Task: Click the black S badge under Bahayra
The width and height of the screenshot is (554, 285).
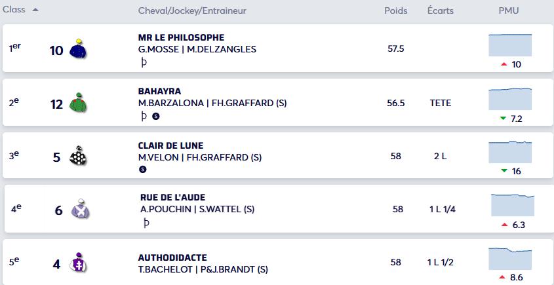Action: [x=155, y=116]
